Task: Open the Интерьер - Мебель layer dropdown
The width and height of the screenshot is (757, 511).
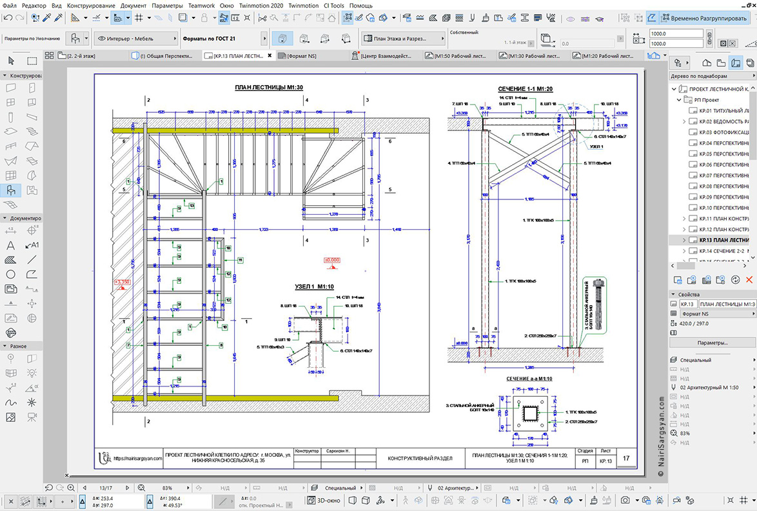Action: click(135, 38)
